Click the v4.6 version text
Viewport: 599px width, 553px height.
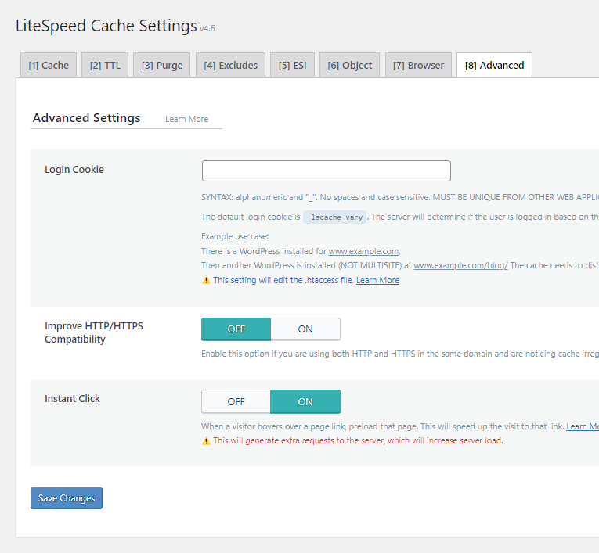(207, 28)
